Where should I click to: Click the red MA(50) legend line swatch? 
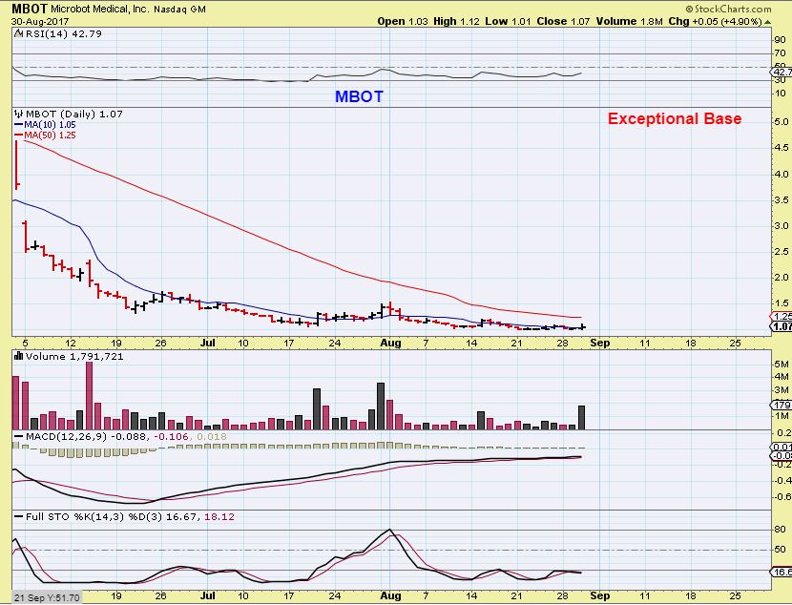19,135
